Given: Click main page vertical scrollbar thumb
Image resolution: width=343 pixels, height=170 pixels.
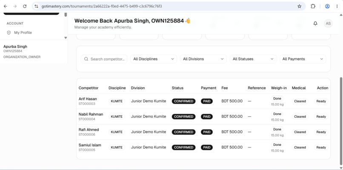Looking at the screenshot, I should [x=341, y=121].
